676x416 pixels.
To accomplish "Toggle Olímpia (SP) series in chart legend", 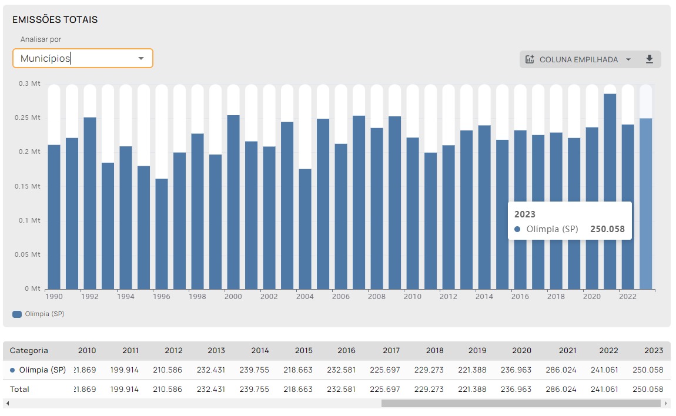I will pos(45,314).
